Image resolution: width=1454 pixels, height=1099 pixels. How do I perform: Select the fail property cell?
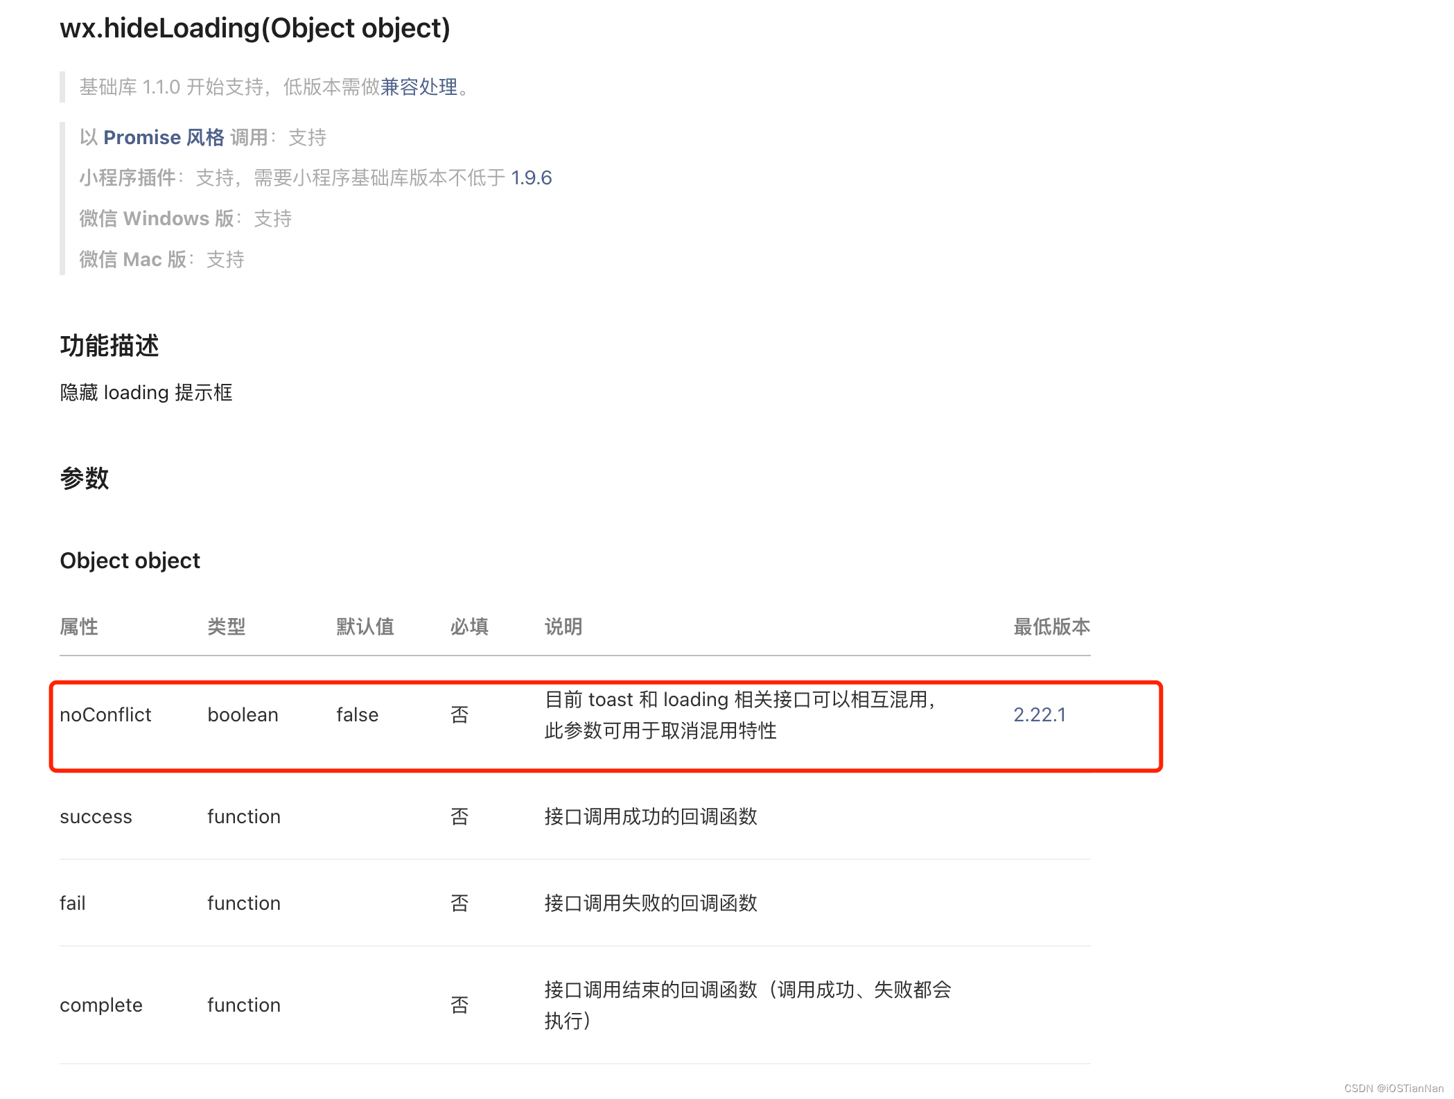[73, 903]
